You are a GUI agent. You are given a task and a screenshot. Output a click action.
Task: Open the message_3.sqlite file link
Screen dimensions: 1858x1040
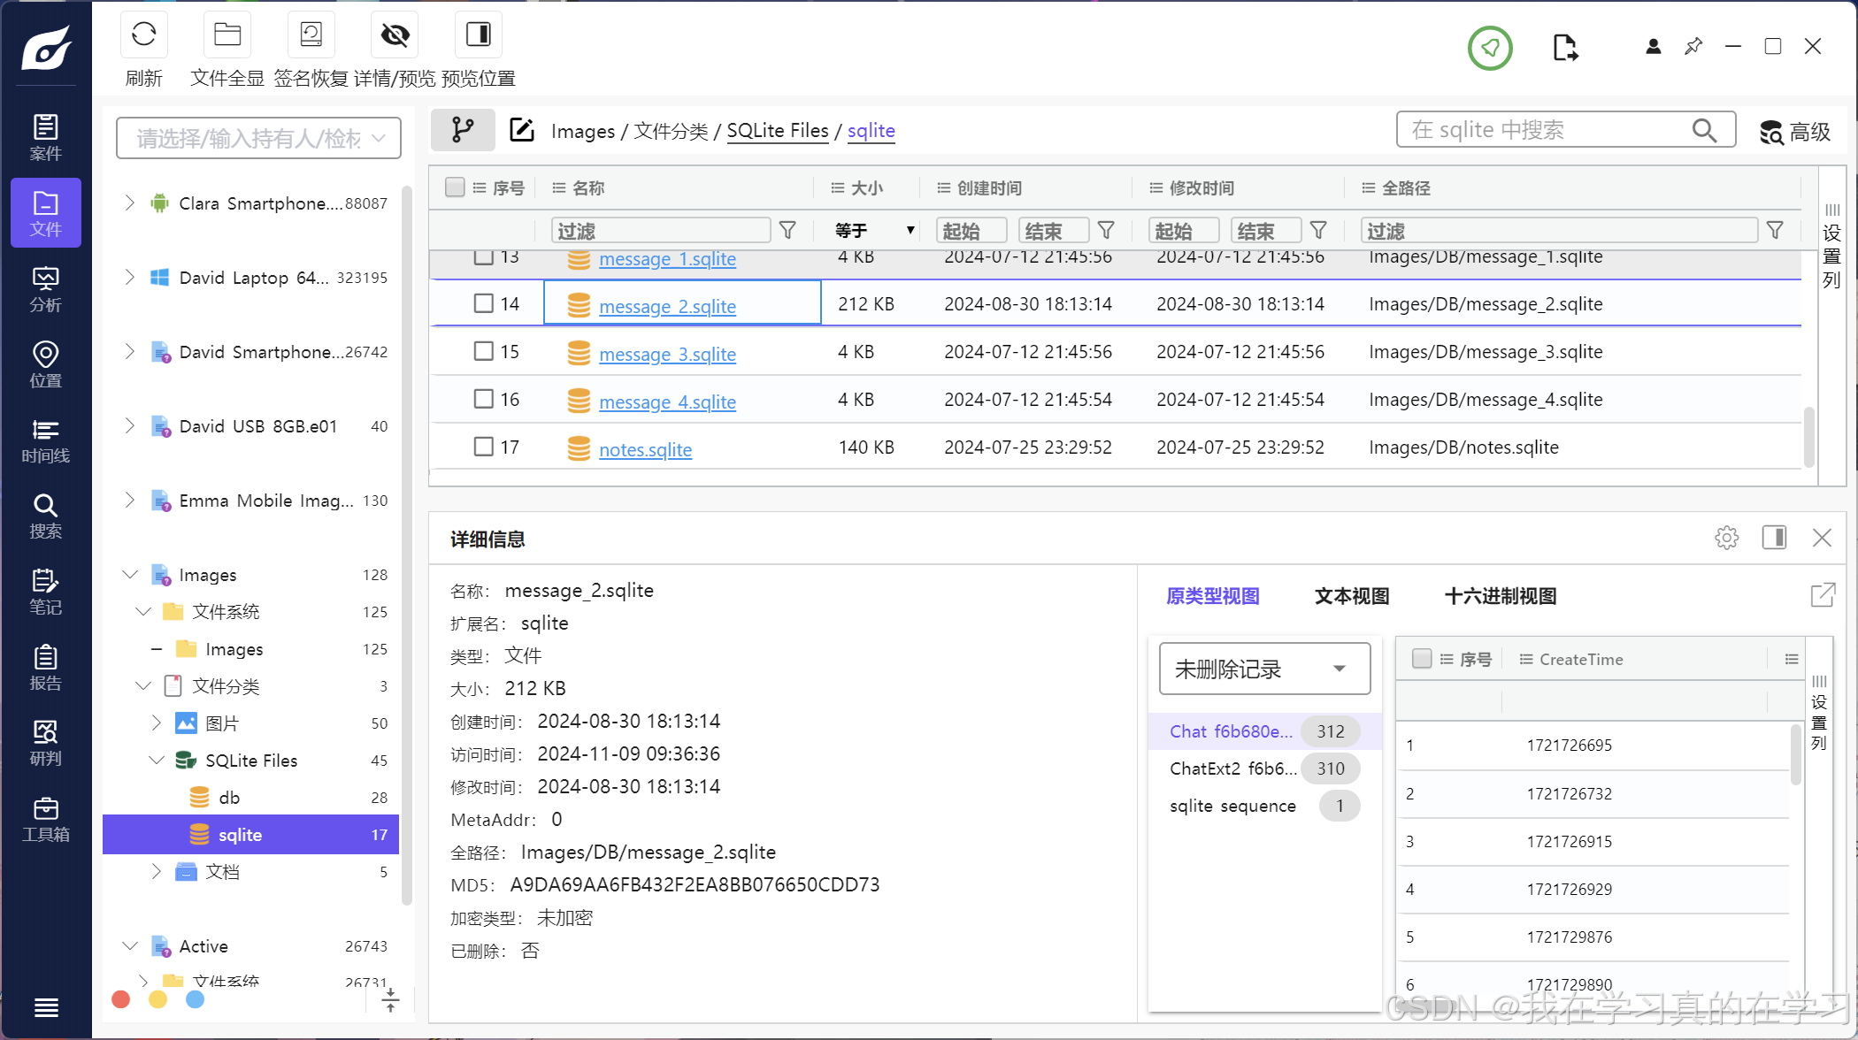pos(667,354)
